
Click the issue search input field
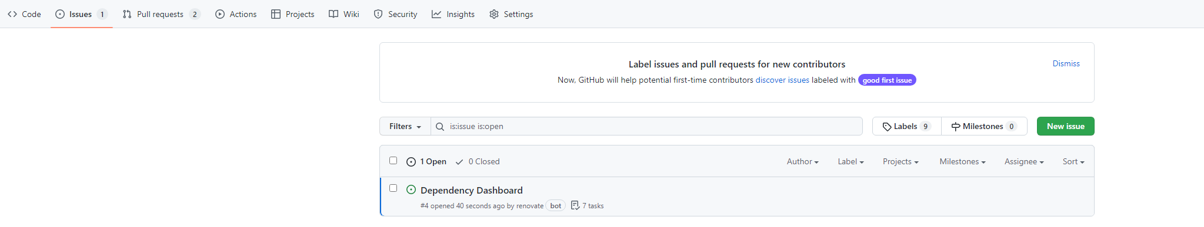point(647,126)
